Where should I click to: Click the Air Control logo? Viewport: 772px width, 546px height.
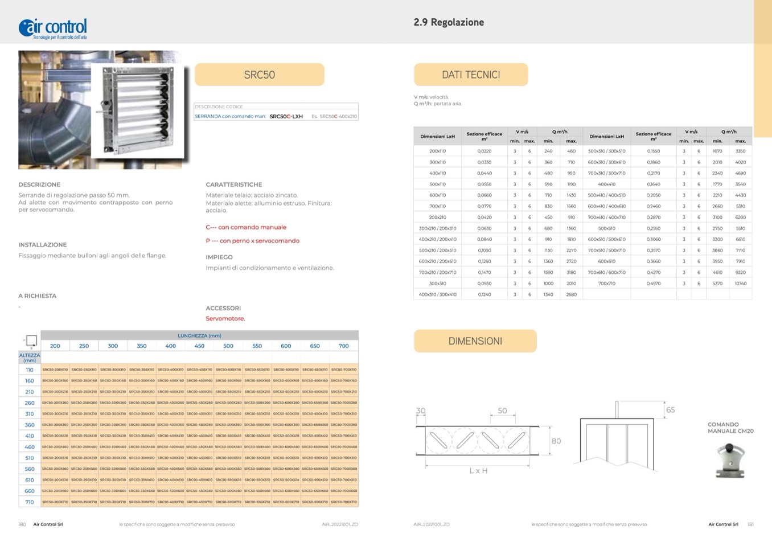[52, 28]
